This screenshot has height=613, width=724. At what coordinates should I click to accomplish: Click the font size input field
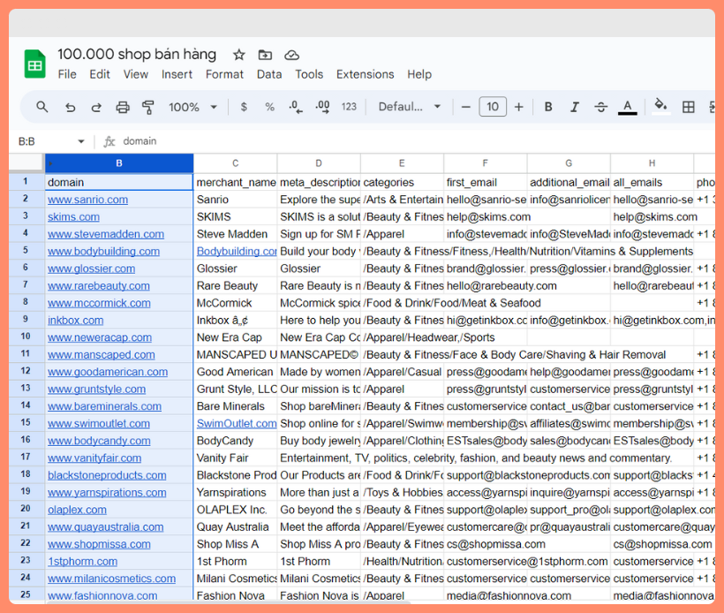[492, 107]
